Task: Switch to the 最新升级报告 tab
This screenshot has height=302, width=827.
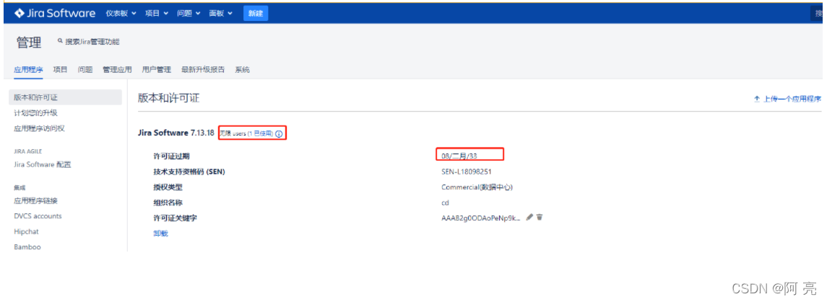Action: [203, 69]
